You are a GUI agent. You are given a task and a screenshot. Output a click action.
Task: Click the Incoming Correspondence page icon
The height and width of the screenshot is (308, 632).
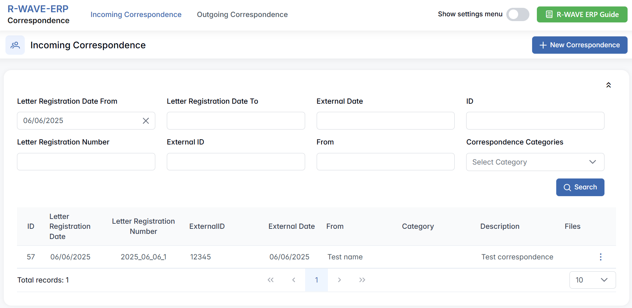pos(15,45)
